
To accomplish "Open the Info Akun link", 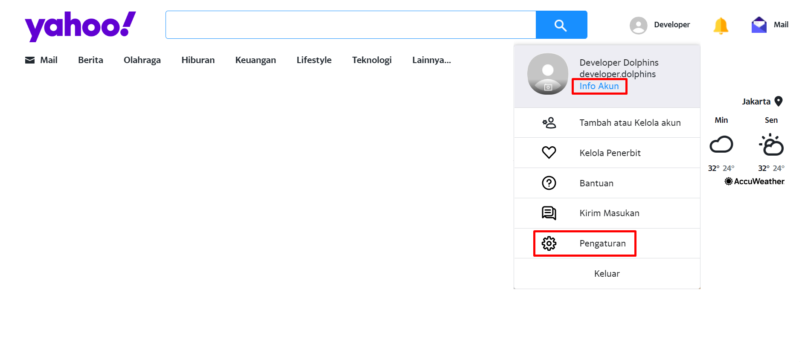I will [599, 86].
